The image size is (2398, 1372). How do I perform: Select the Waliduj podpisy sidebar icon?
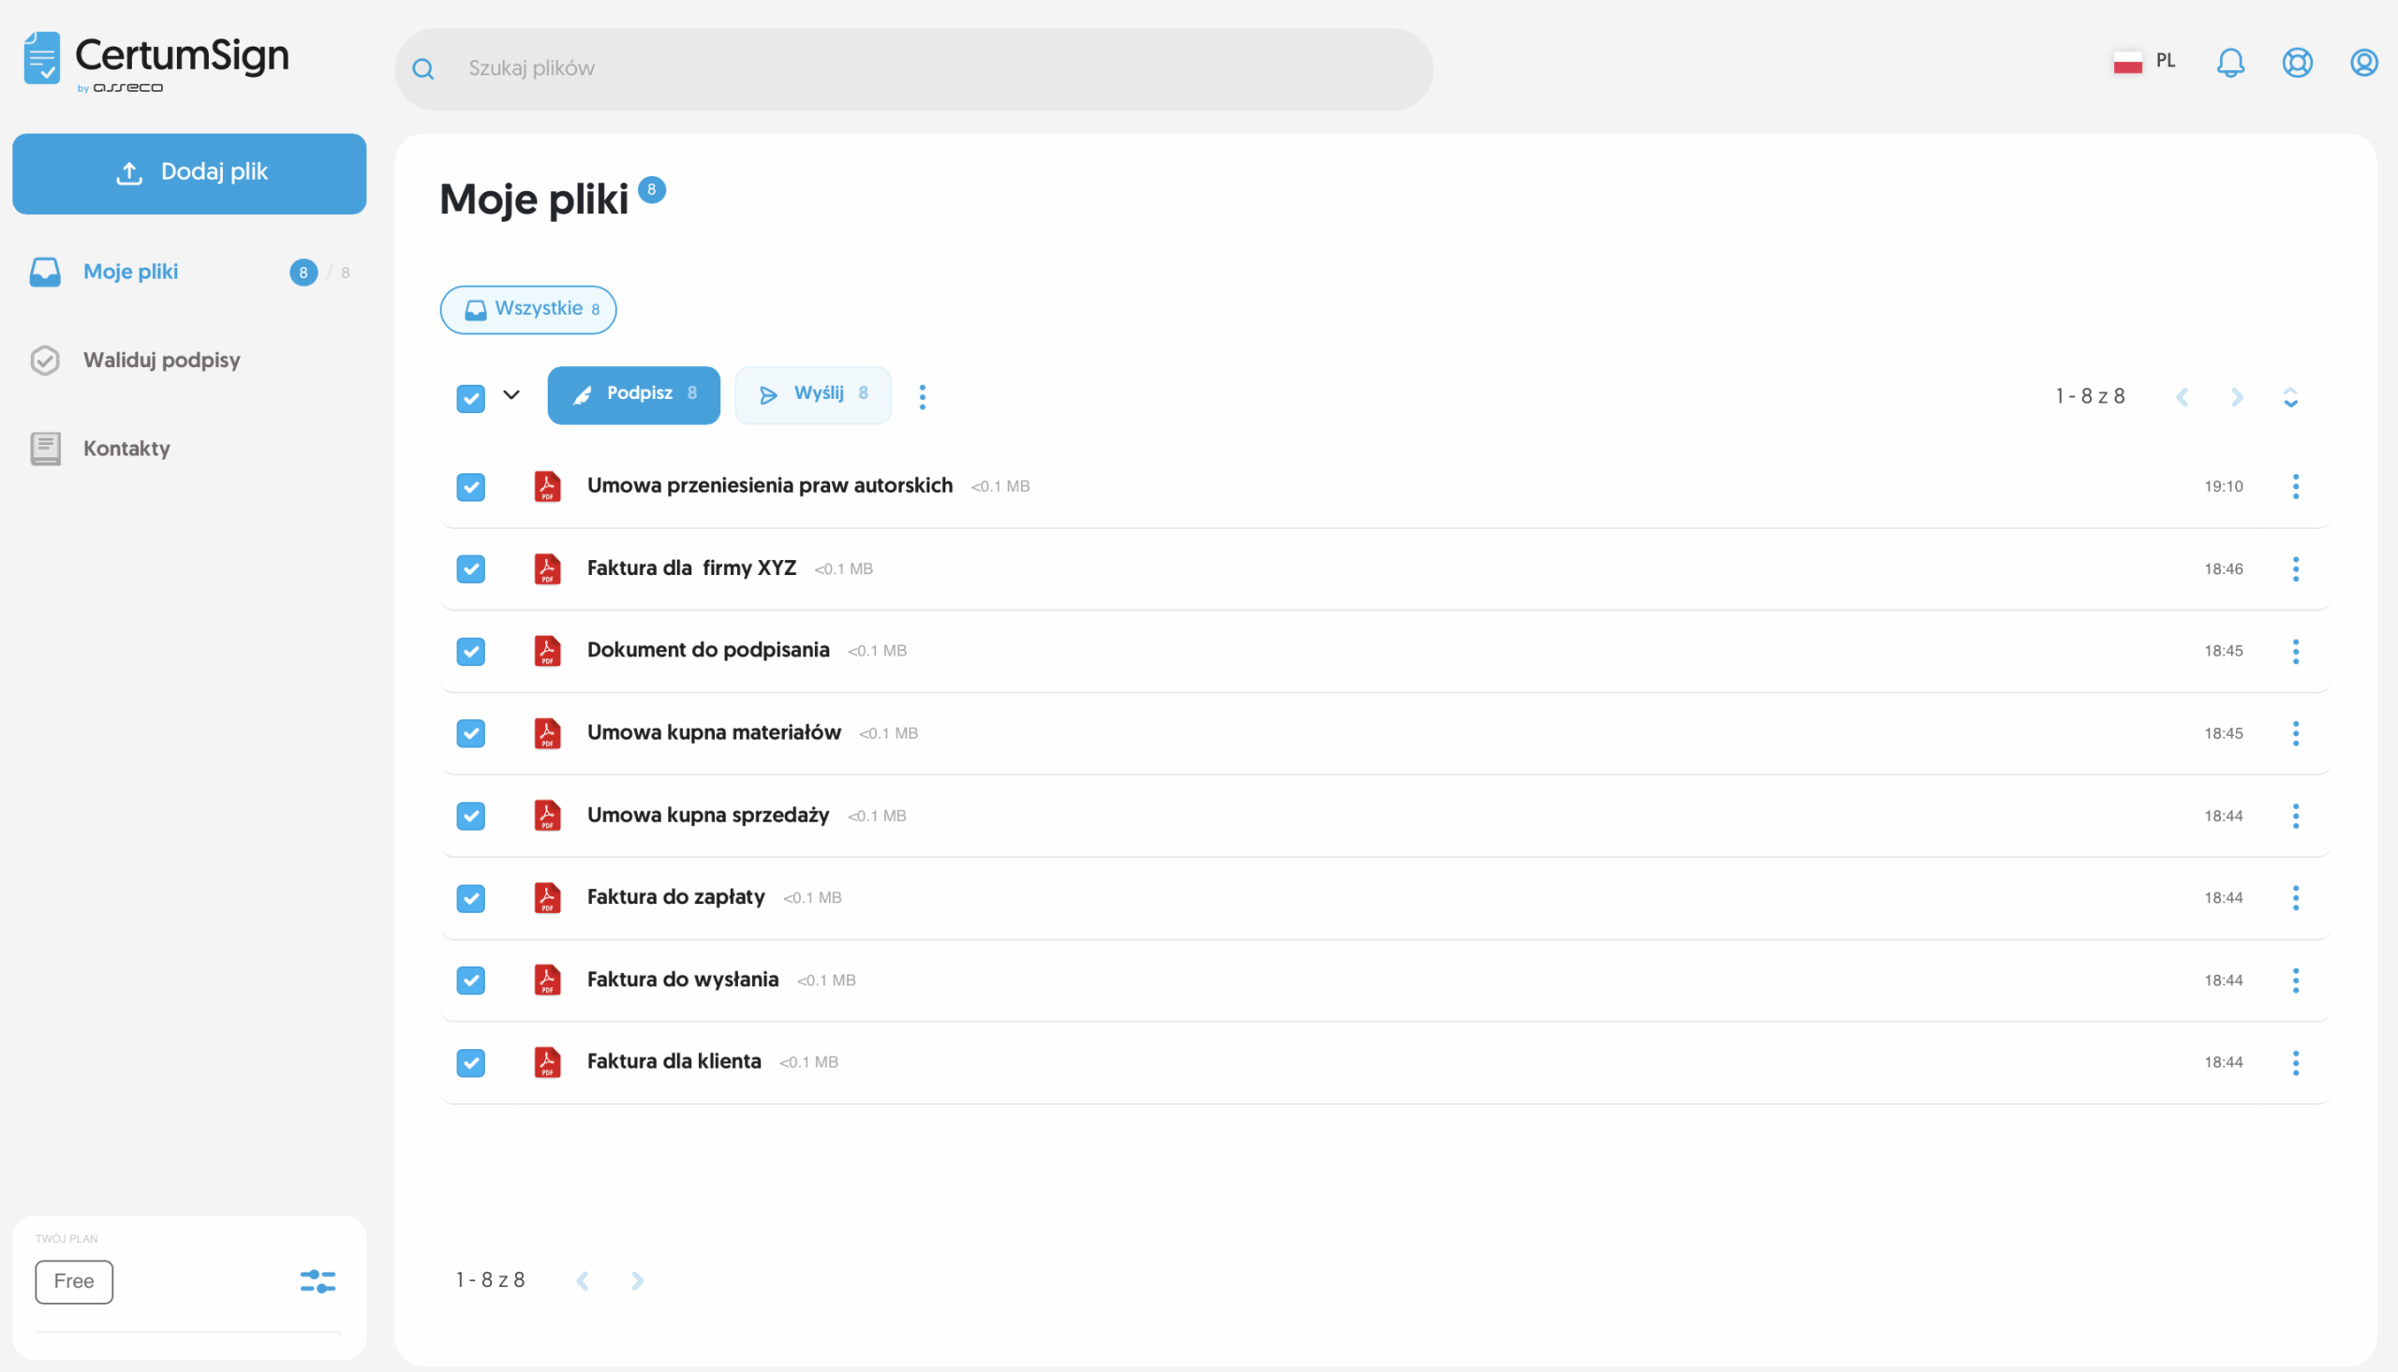click(44, 360)
